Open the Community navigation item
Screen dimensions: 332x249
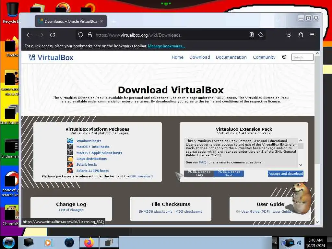264,57
